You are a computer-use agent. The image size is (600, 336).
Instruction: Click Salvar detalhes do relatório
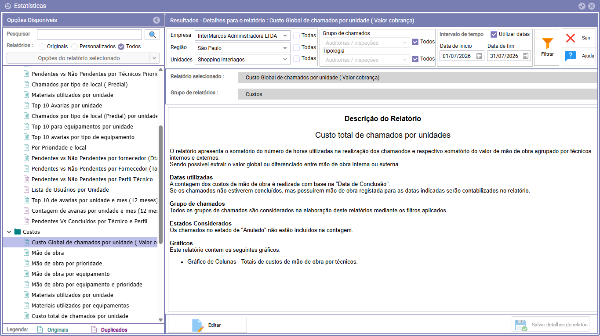(x=550, y=325)
